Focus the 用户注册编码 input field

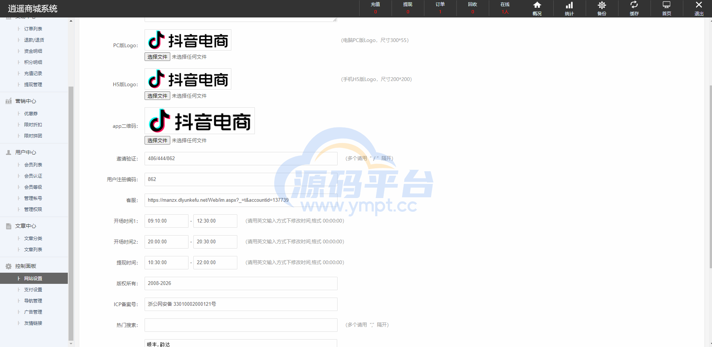pyautogui.click(x=241, y=179)
